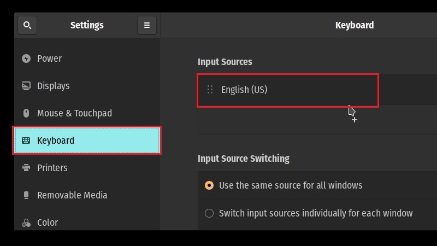Add a new input source with plus button
Image resolution: width=437 pixels, height=246 pixels.
(x=354, y=120)
